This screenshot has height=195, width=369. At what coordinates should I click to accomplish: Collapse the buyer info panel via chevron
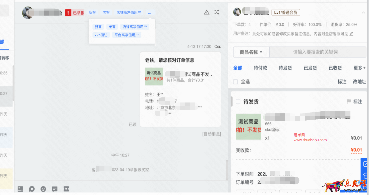tap(363, 12)
